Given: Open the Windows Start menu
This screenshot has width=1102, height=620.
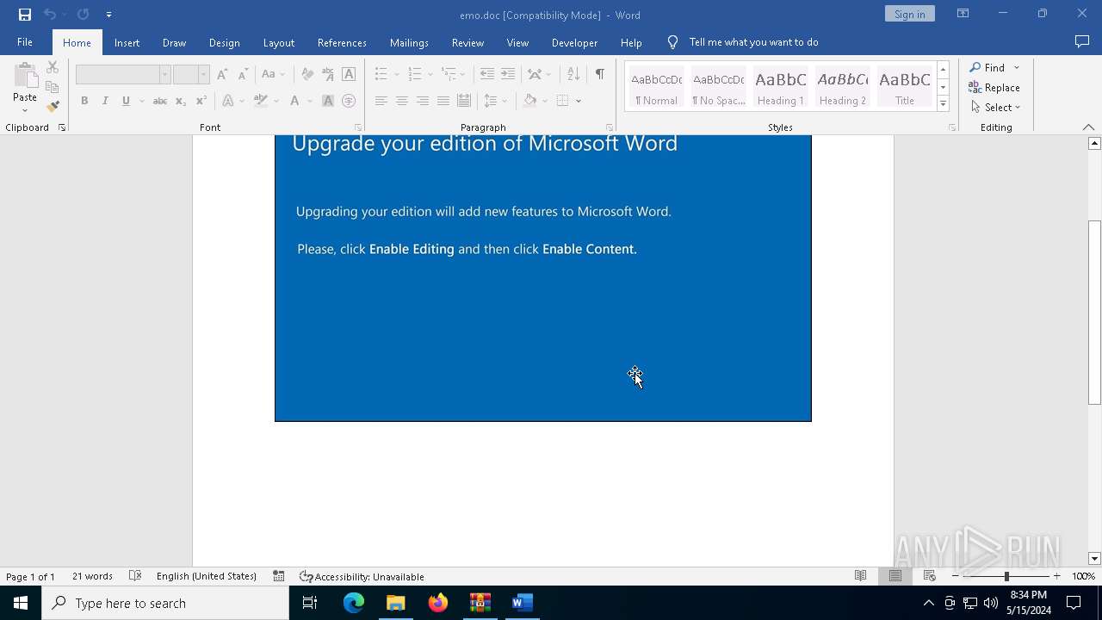Looking at the screenshot, I should [x=21, y=603].
